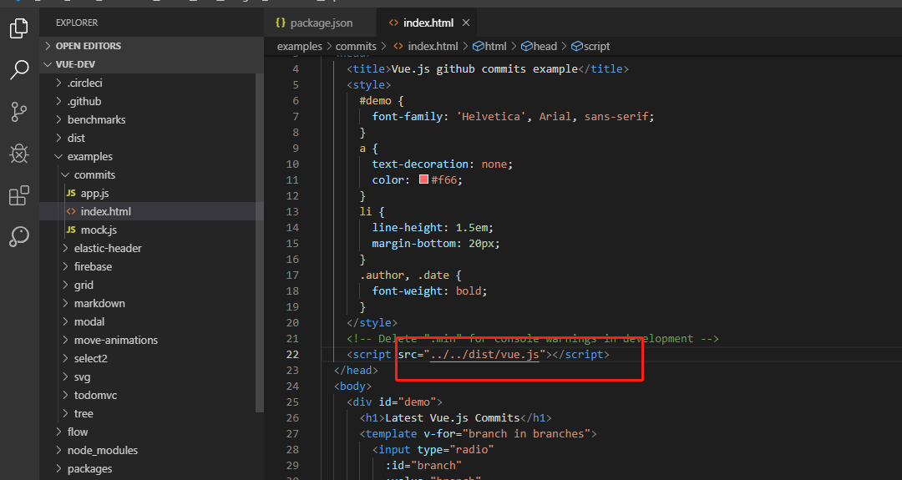Screen dimensions: 902x480
Task: Click the index.html breadcrumb segment
Action: pos(433,47)
